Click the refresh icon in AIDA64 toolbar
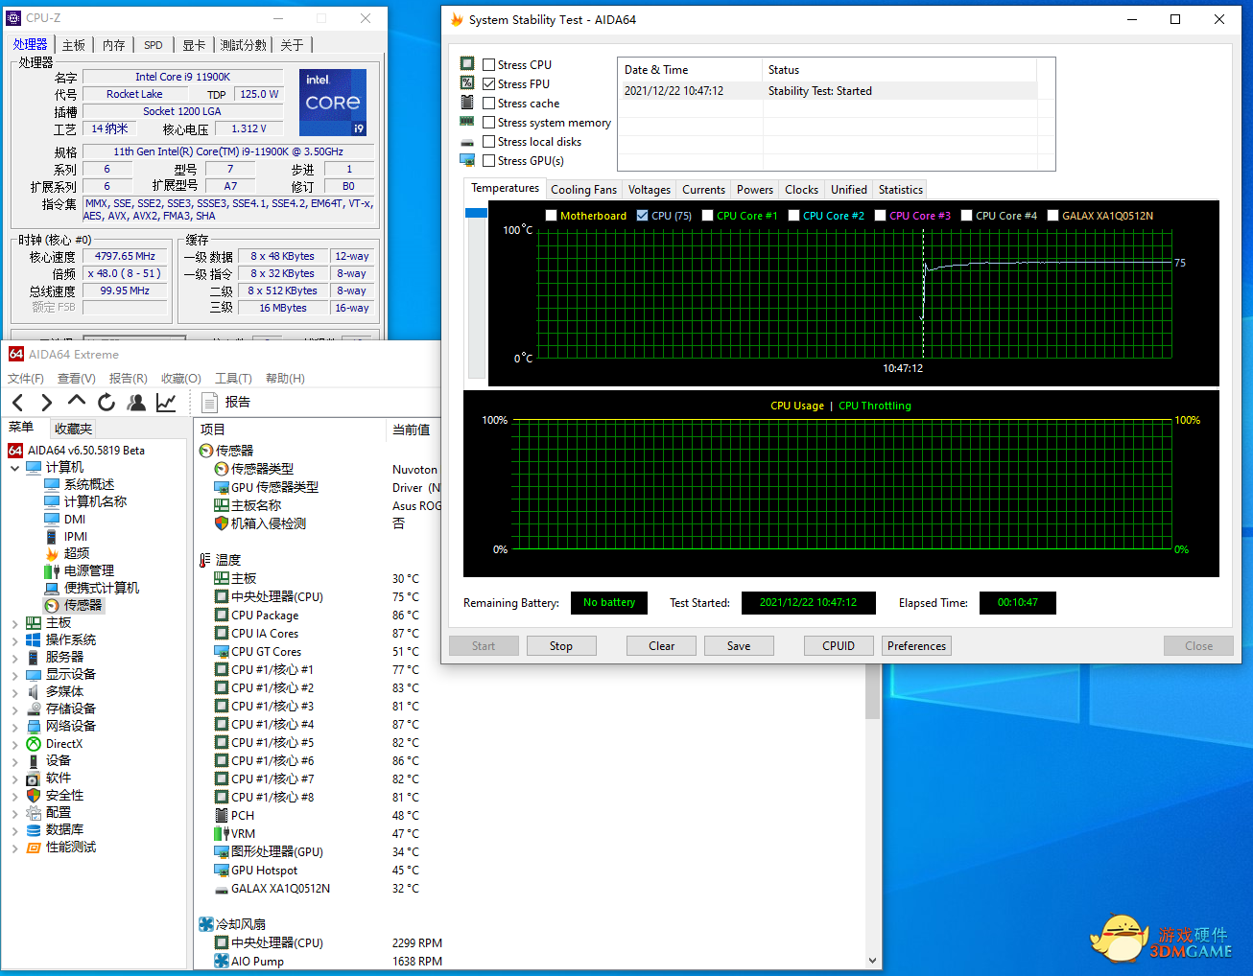The width and height of the screenshot is (1253, 976). pos(106,403)
